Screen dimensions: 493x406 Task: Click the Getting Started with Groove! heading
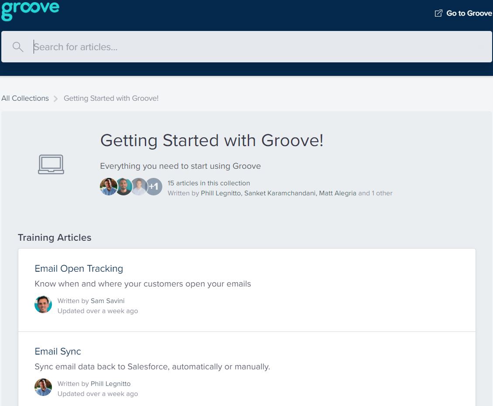(x=212, y=140)
